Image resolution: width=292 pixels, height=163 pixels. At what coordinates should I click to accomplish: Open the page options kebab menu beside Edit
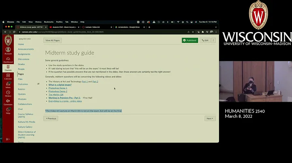tap(213, 40)
